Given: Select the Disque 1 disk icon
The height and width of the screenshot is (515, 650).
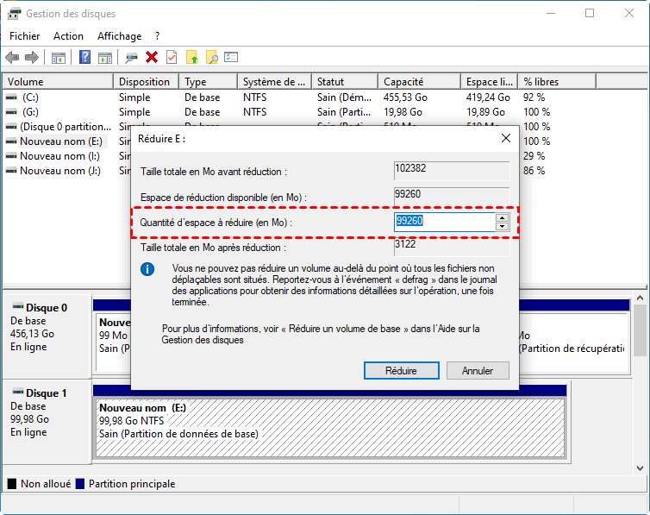Looking at the screenshot, I should point(18,392).
